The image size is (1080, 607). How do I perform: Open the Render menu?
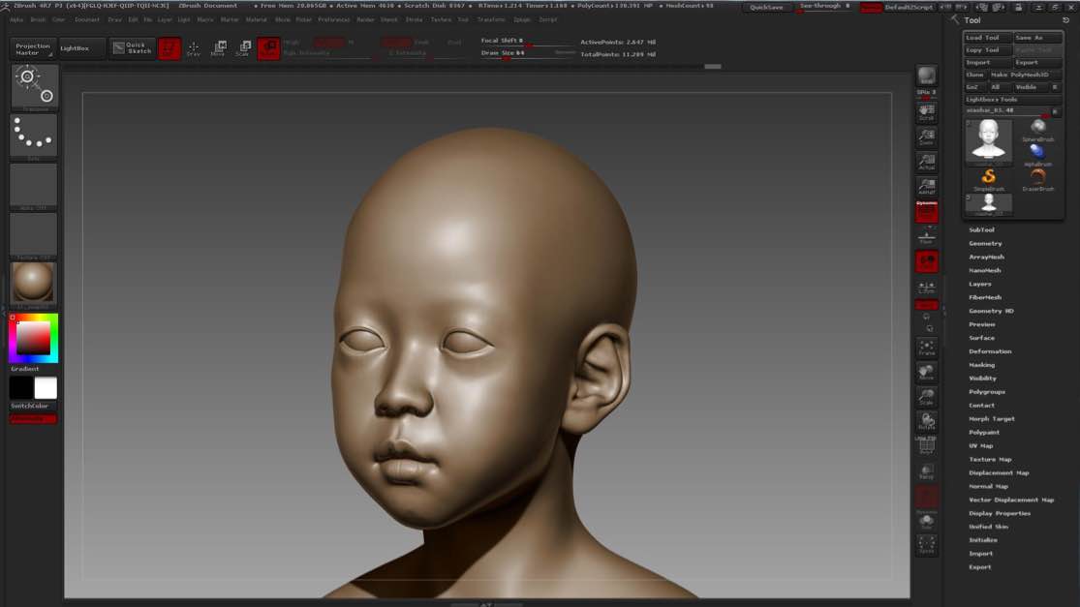[x=365, y=19]
